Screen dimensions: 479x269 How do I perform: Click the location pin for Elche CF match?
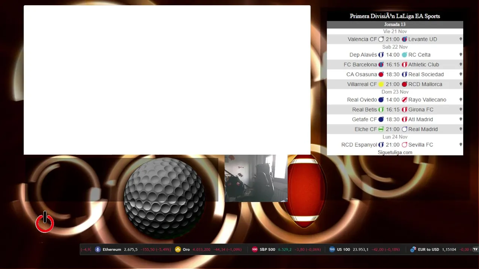point(461,129)
